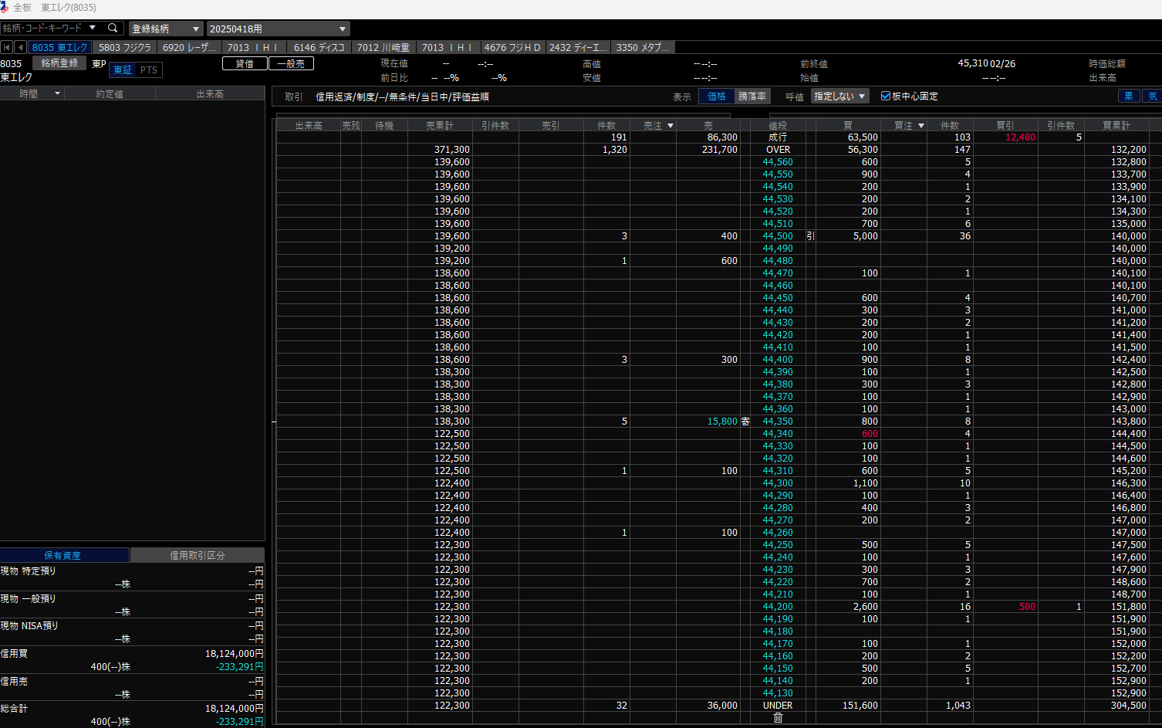The image size is (1162, 728).
Task: Open the 呼値 指定しない dropdown
Action: click(x=839, y=97)
